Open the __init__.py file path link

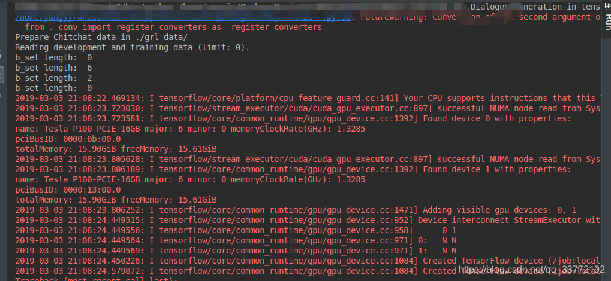[182, 17]
